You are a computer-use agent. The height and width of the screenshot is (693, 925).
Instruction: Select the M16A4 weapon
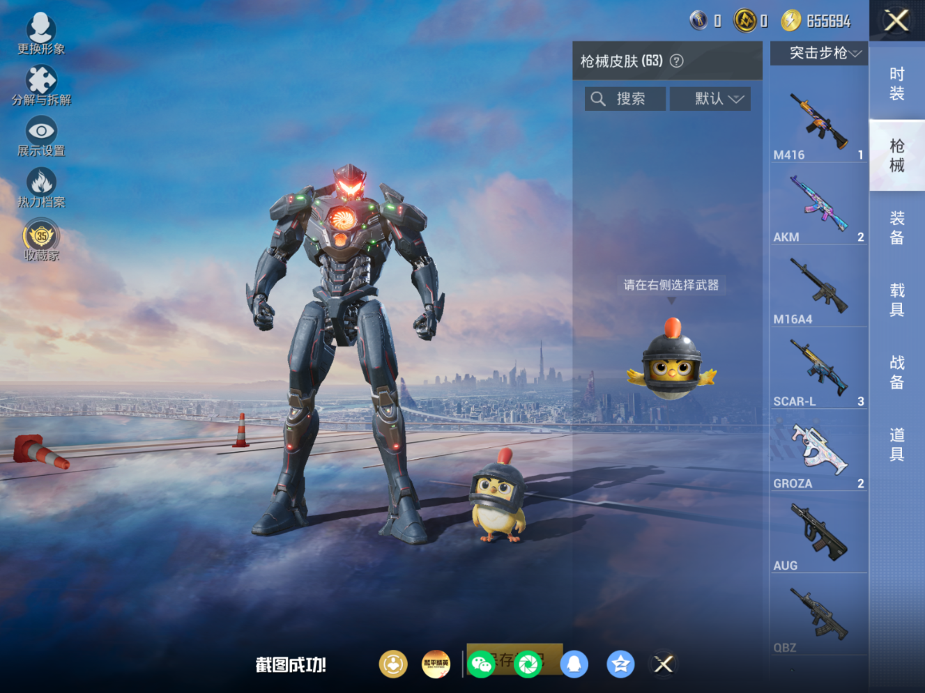pos(818,286)
